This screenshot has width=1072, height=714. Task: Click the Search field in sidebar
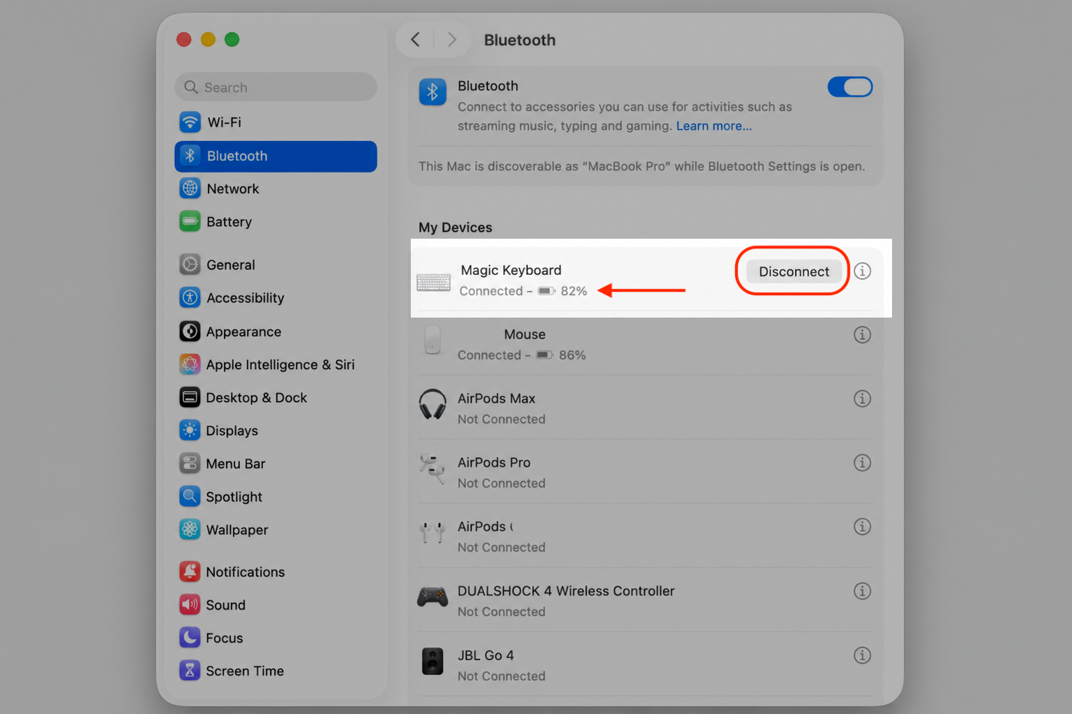point(275,87)
